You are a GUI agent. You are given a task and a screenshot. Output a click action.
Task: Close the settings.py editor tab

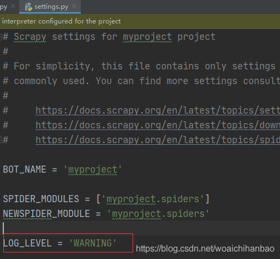74,7
